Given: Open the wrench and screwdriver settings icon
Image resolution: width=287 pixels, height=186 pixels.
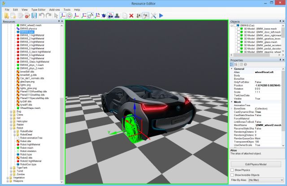Looking at the screenshot, I should (x=153, y=16).
